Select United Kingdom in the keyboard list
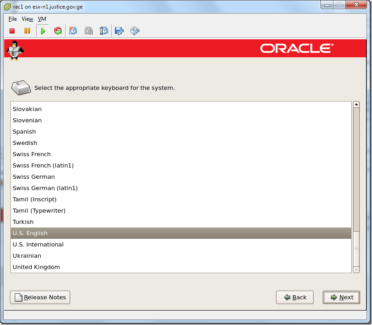372x325 pixels. 36,267
